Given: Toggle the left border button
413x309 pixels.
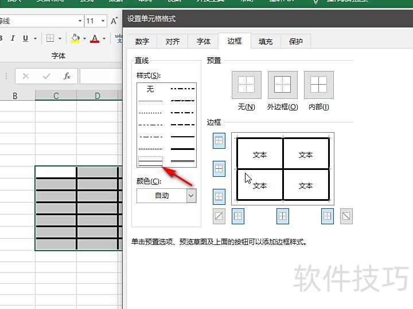Looking at the screenshot, I should (238, 216).
